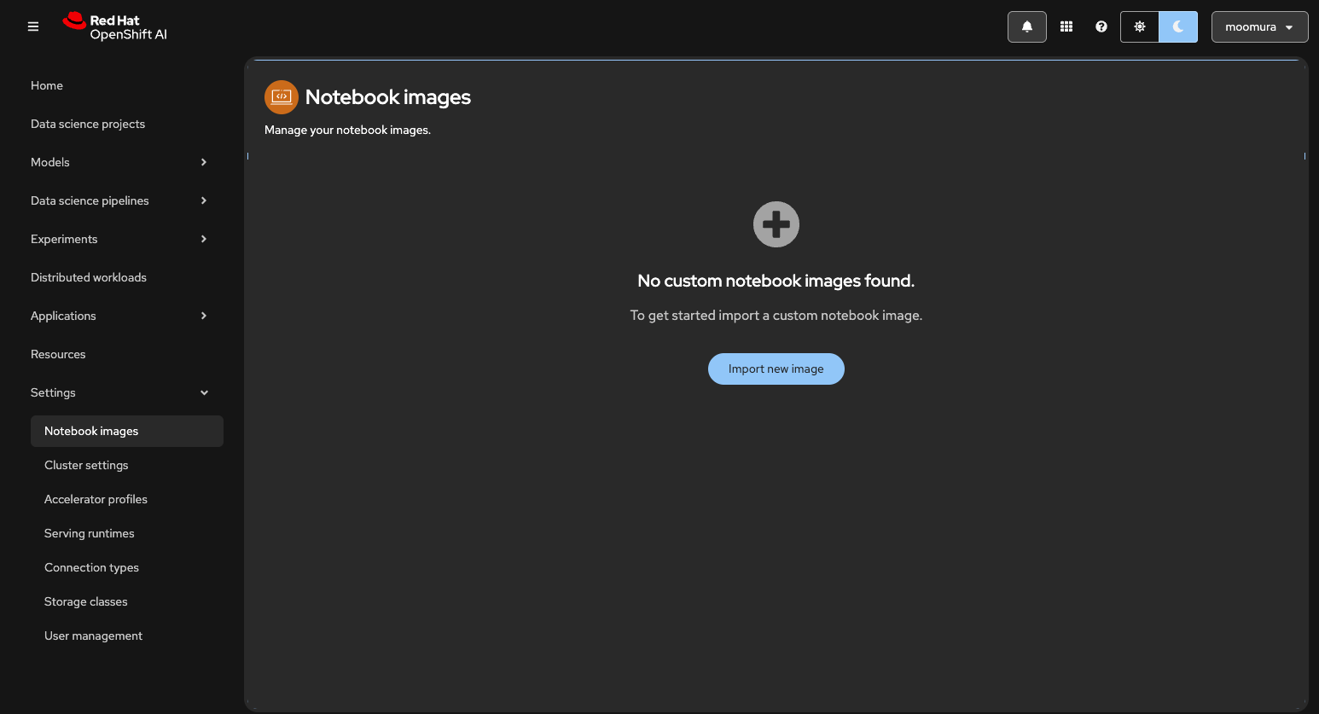Switch to light theme sun icon

tap(1140, 26)
